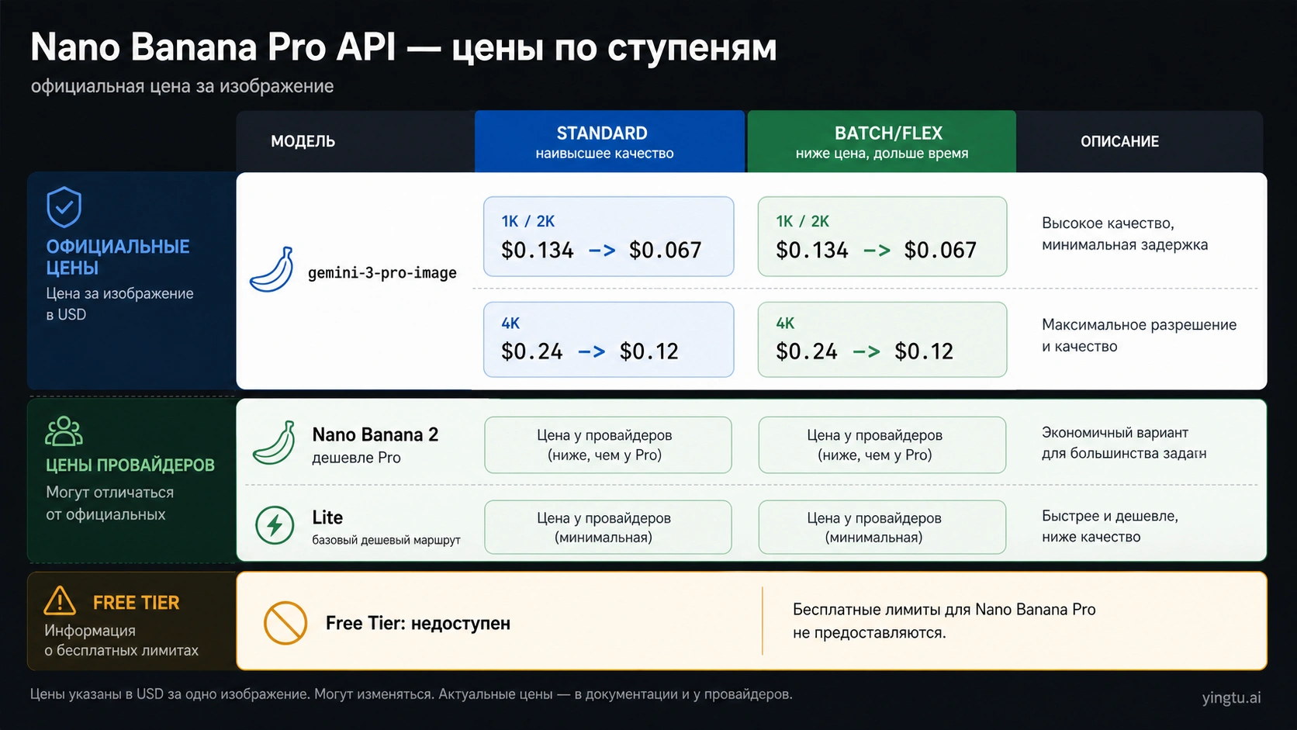Click the green banana icon beside Nano Banana 2
Screen dimensions: 1297x730
274,443
